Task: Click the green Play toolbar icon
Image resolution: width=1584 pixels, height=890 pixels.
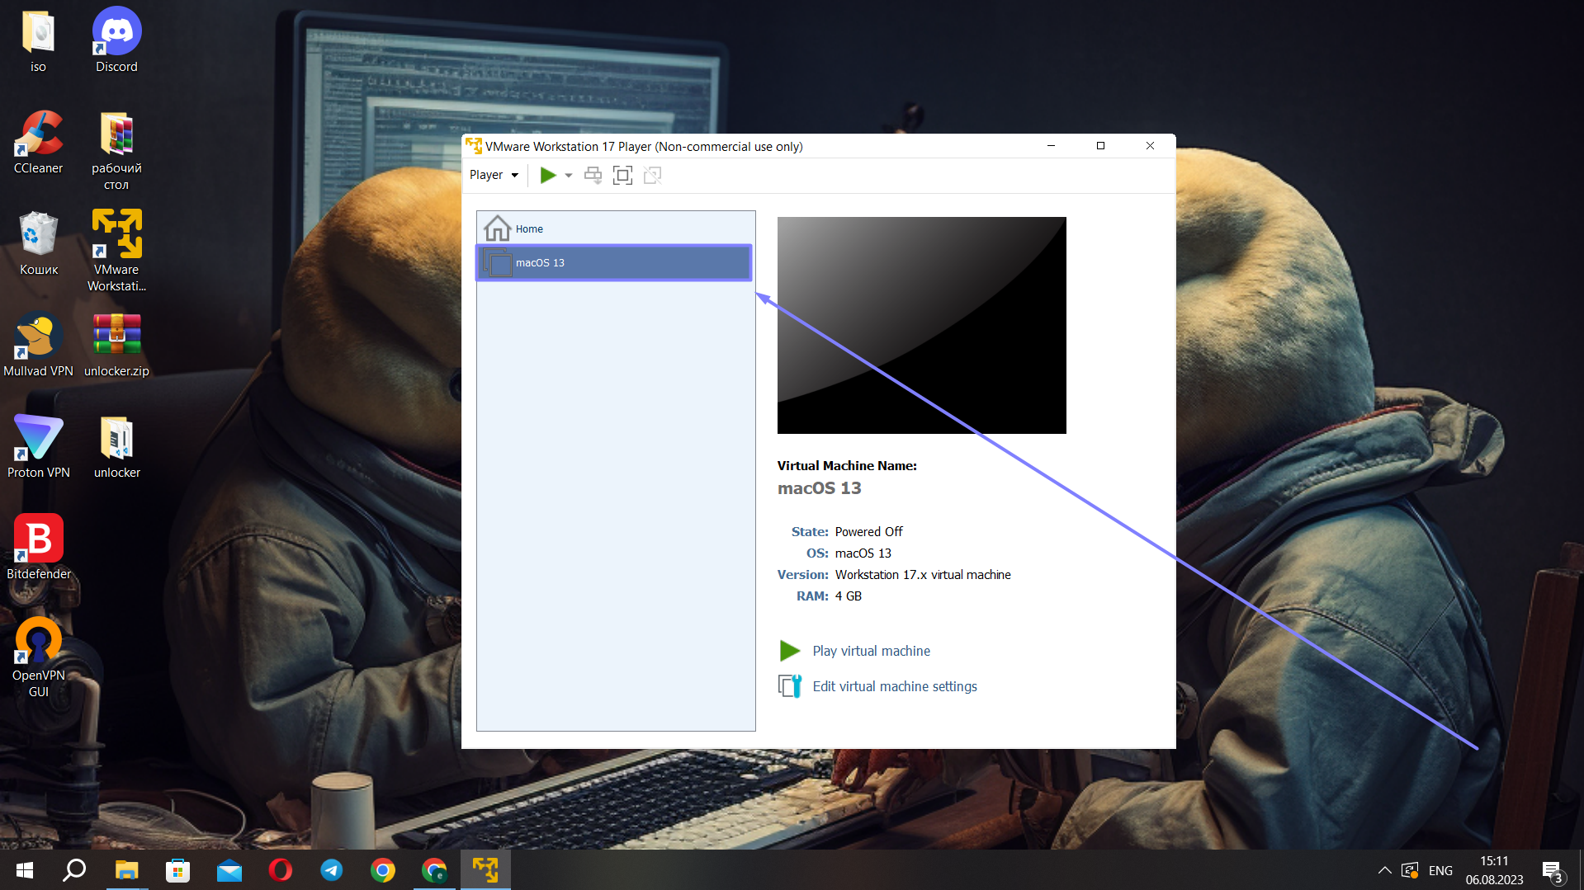Action: 547,175
